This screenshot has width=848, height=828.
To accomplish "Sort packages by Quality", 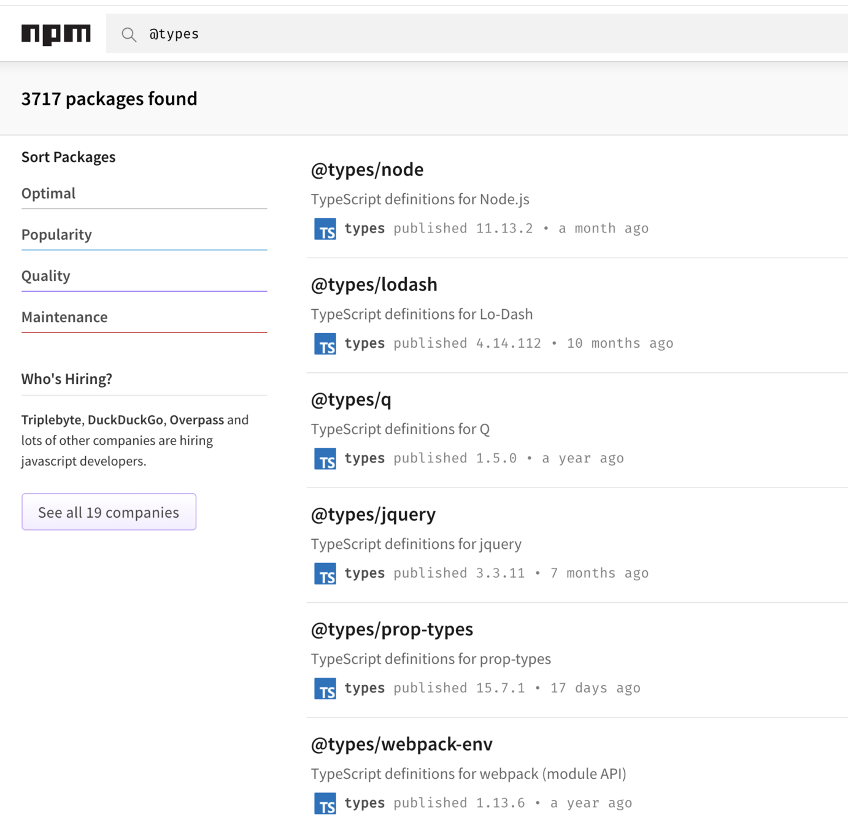I will pyautogui.click(x=144, y=276).
